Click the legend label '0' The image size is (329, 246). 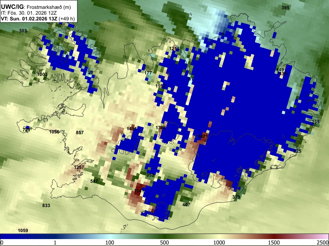click(2, 243)
